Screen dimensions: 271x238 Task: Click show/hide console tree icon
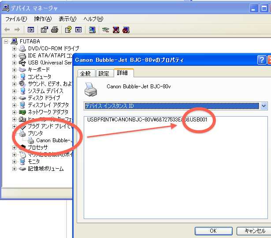pyautogui.click(x=31, y=30)
